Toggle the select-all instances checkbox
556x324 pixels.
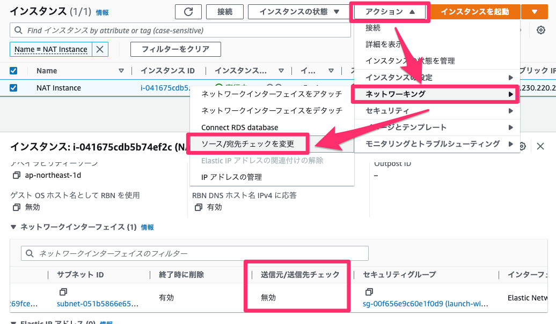pos(13,71)
